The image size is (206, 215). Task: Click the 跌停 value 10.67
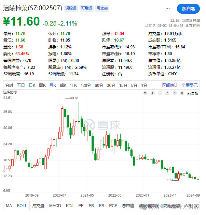pyautogui.click(x=119, y=40)
